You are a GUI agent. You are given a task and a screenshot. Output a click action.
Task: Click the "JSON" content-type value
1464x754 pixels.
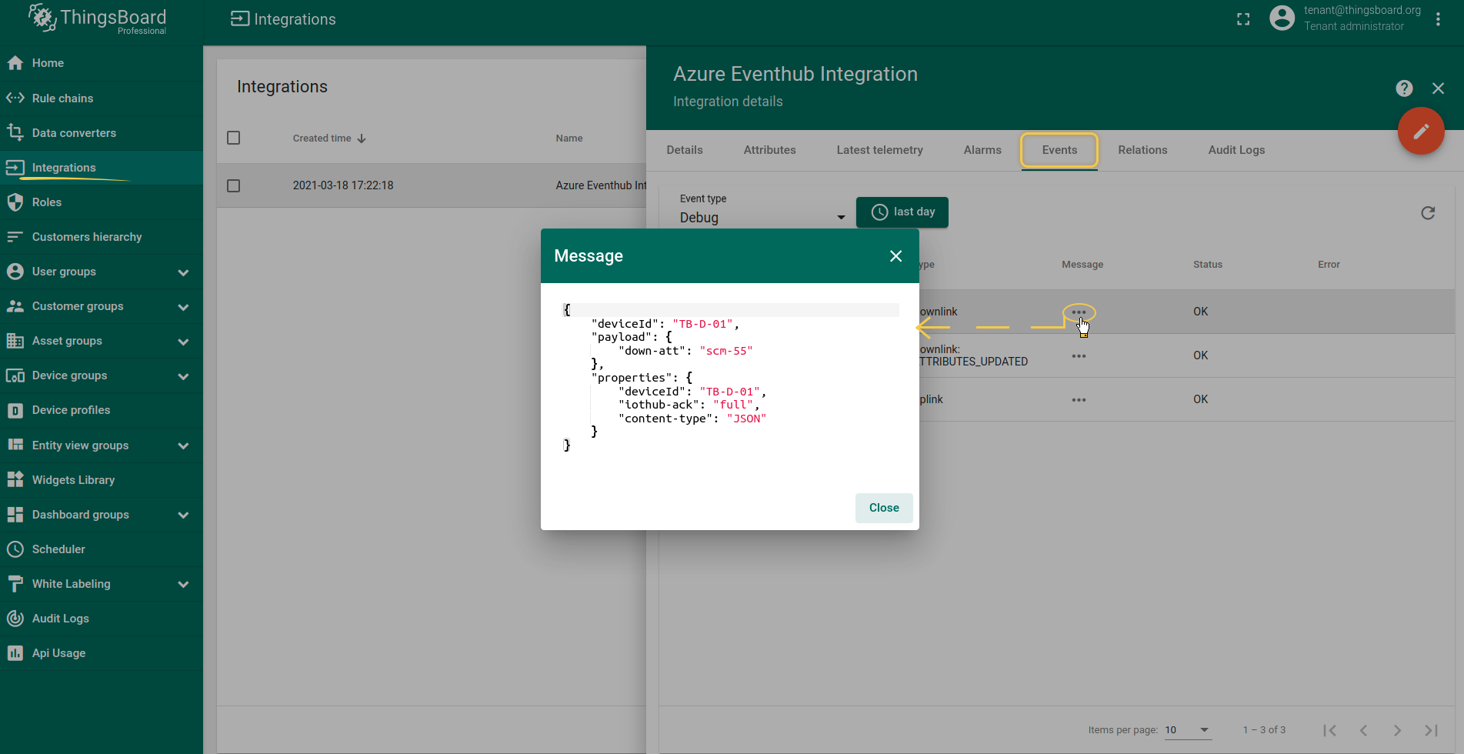(x=746, y=419)
